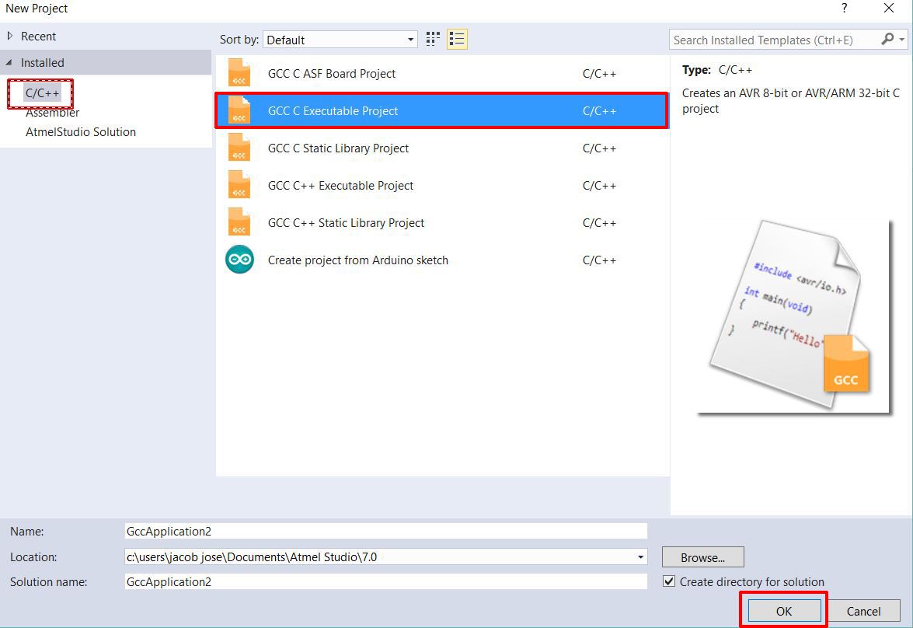
Task: Click OK to create the project
Action: tap(784, 611)
